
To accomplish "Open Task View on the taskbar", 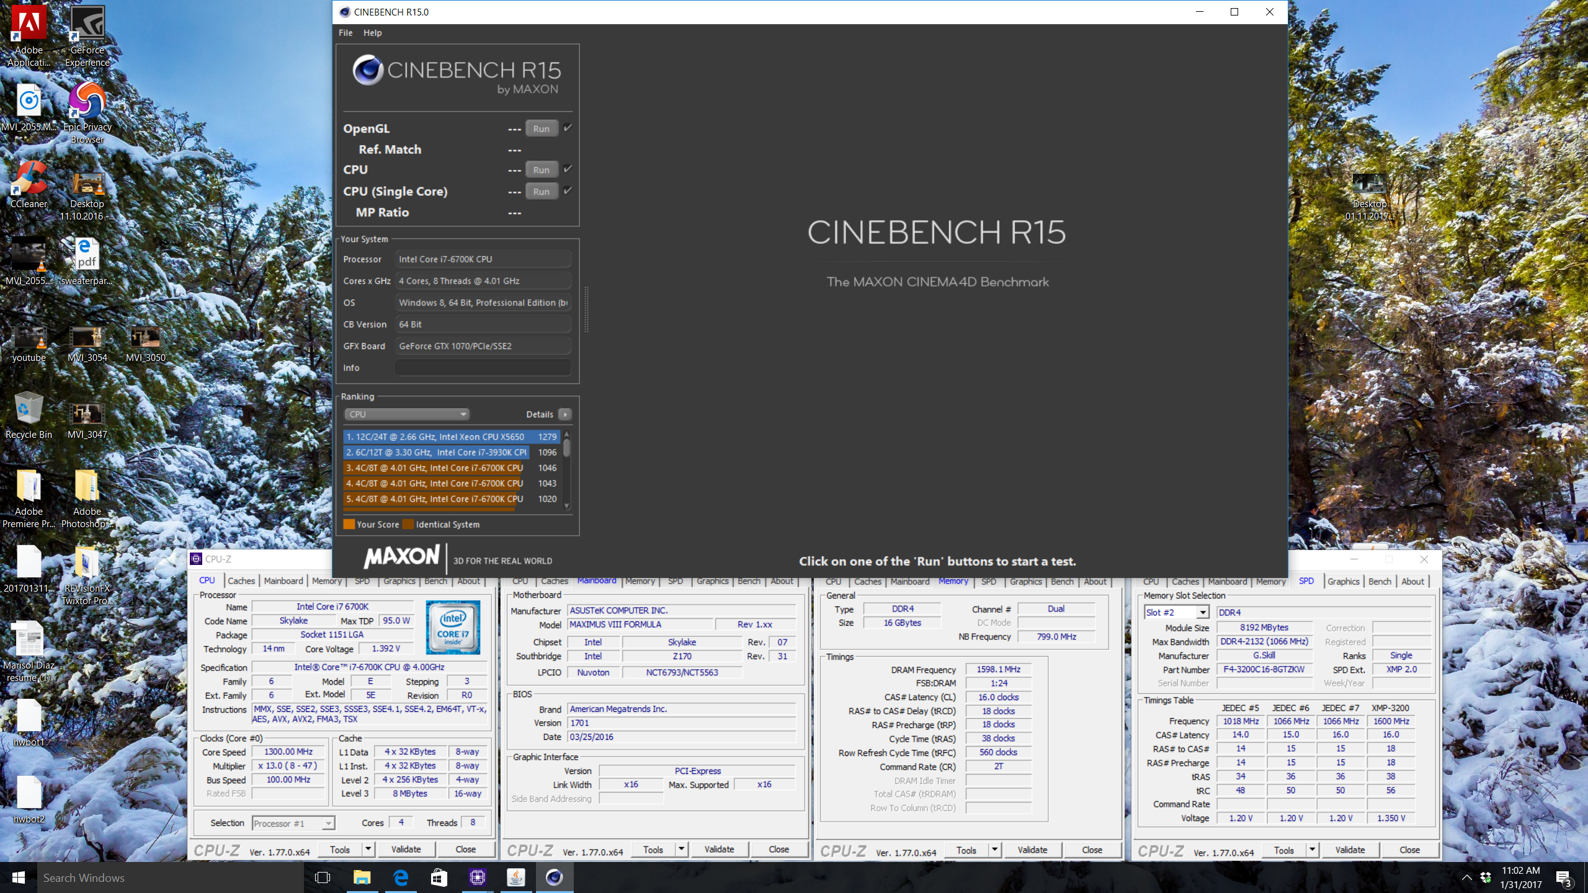I will coord(323,877).
